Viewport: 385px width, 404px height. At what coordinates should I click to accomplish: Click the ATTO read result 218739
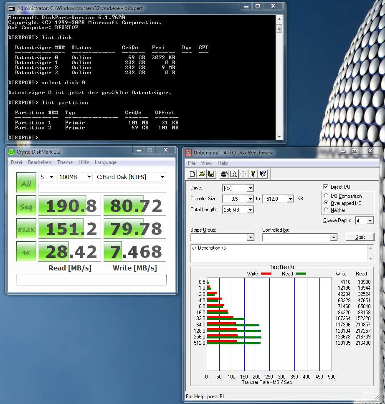pos(363,337)
